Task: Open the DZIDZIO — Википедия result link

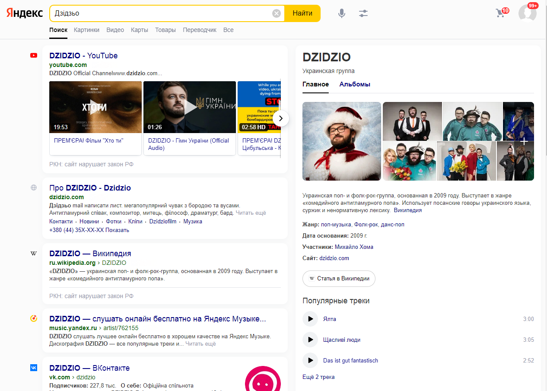Action: 90,254
